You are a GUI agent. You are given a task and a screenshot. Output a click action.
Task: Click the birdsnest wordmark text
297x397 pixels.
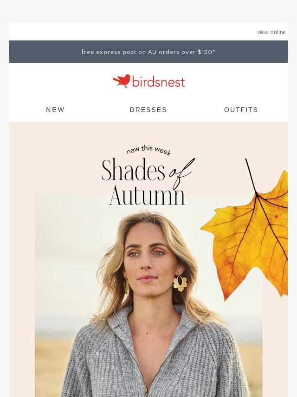159,82
